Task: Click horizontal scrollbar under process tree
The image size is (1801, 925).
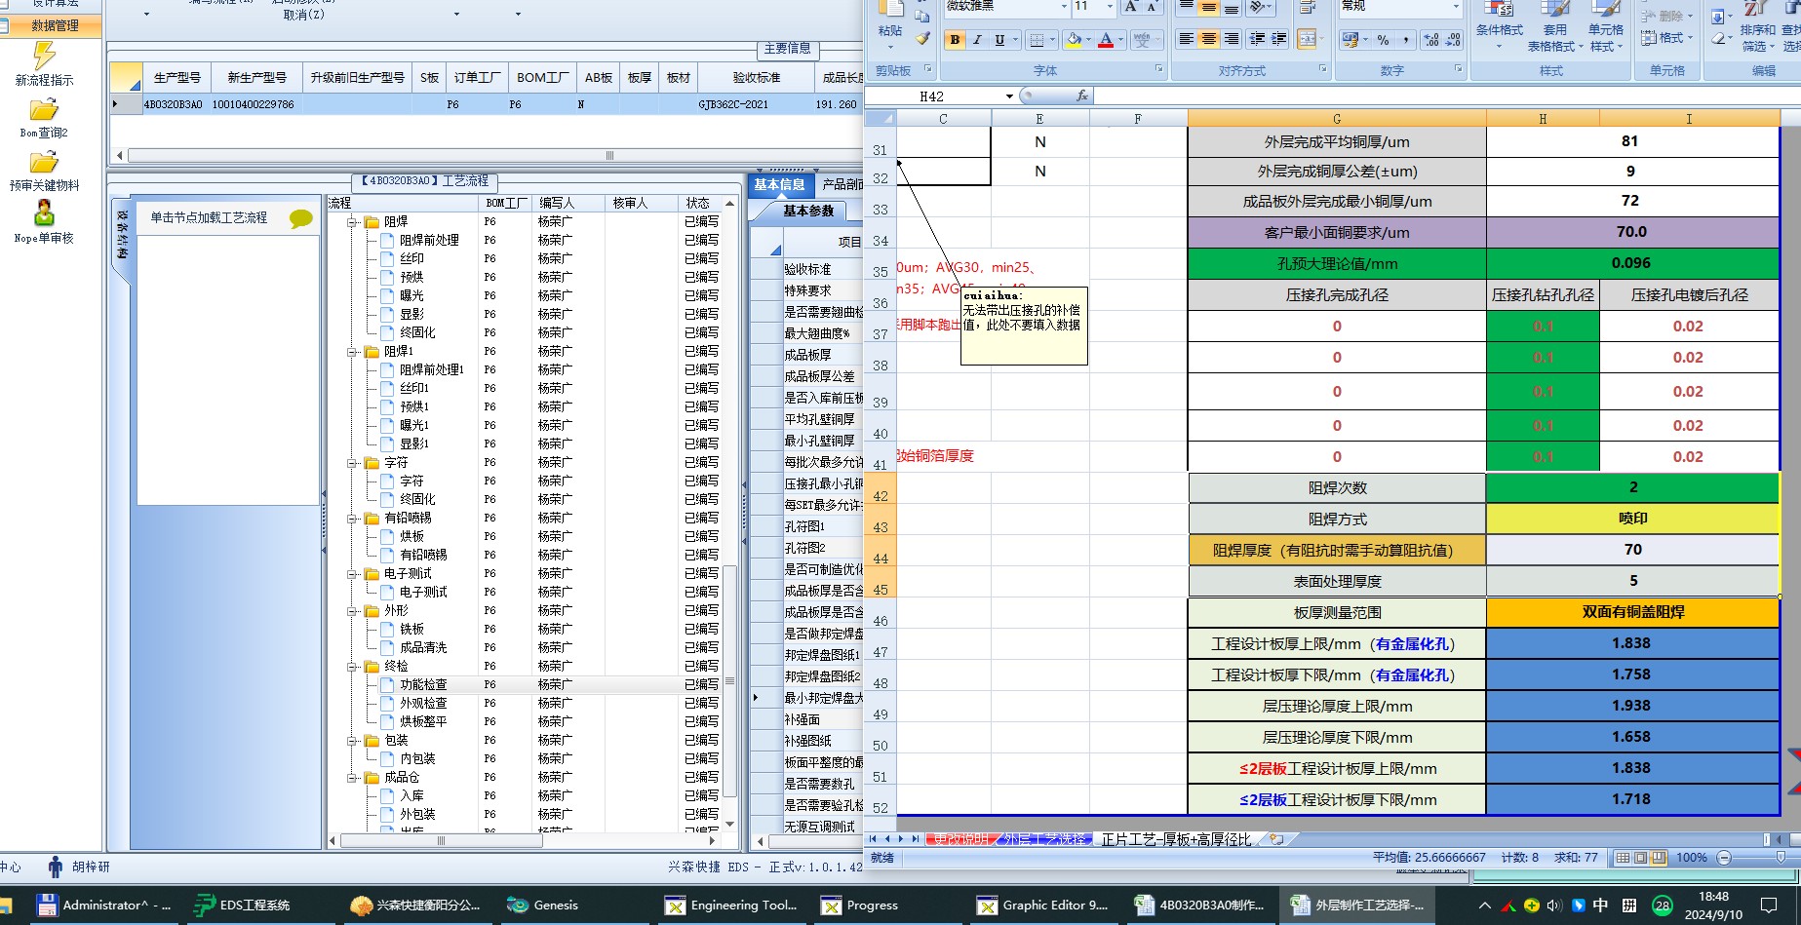Action: click(441, 840)
